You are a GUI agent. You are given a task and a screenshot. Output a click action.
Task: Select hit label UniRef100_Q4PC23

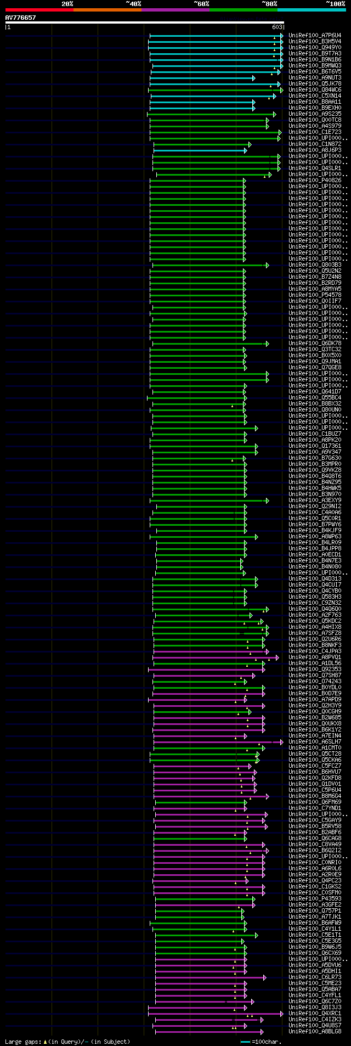click(x=315, y=880)
